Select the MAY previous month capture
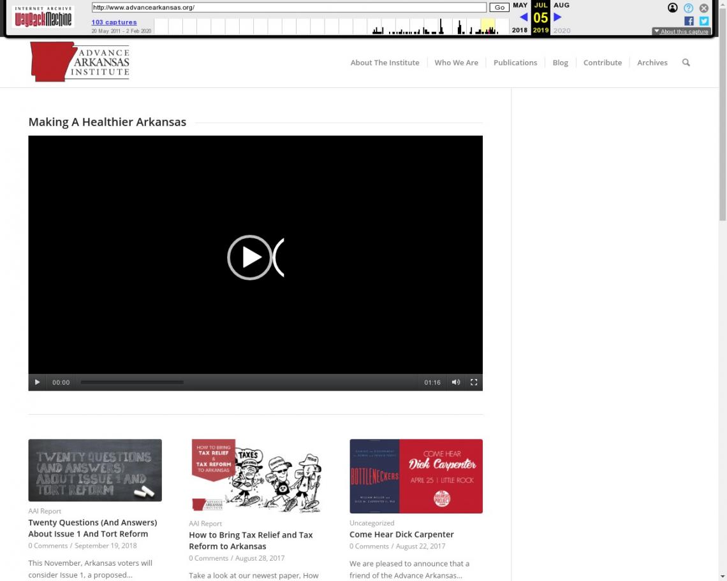Viewport: 727px width, 581px height. (520, 5)
